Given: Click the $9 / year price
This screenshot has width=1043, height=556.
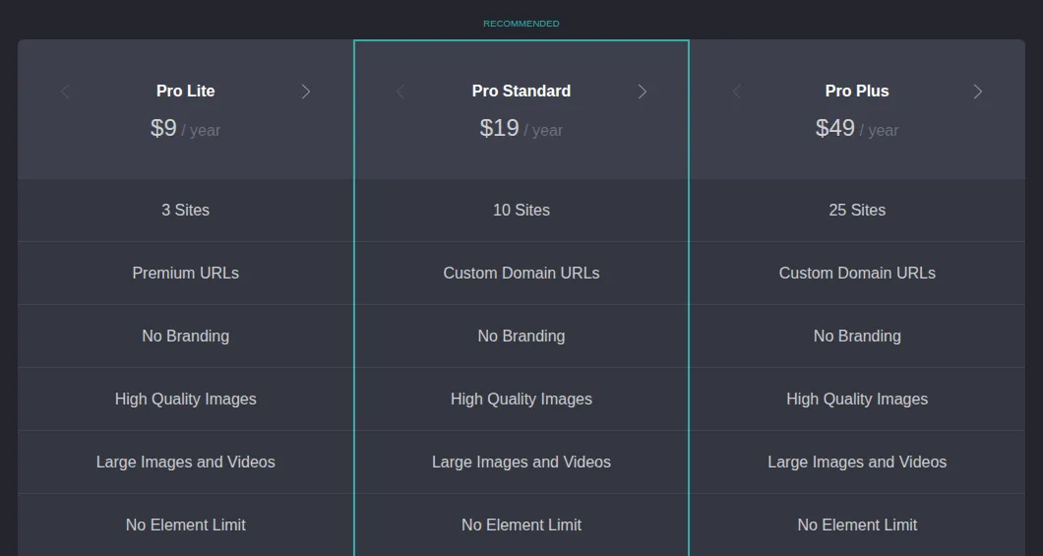Looking at the screenshot, I should tap(186, 128).
